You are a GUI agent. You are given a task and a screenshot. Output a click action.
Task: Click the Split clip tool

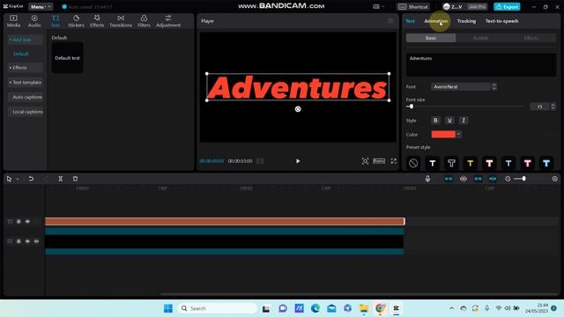[x=61, y=179]
